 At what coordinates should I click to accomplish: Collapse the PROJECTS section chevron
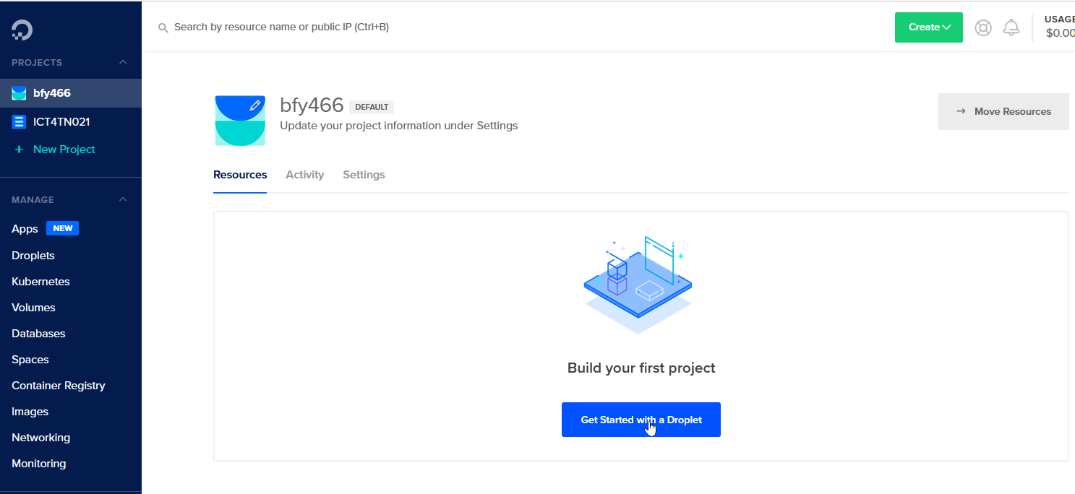123,62
